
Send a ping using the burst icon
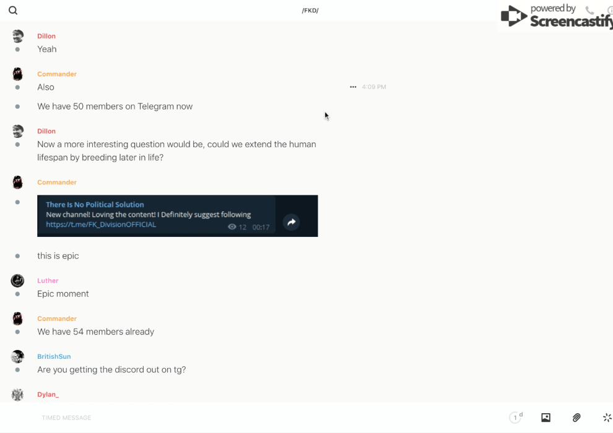[607, 418]
